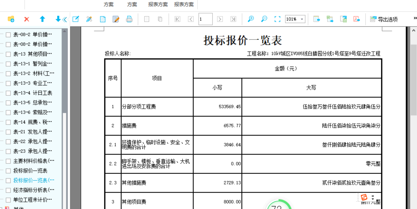The height and width of the screenshot is (209, 417).
Task: Click the Sogou input method S icon
Action: (364, 197)
